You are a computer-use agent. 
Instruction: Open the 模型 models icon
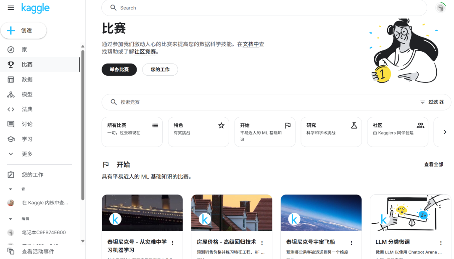click(11, 95)
